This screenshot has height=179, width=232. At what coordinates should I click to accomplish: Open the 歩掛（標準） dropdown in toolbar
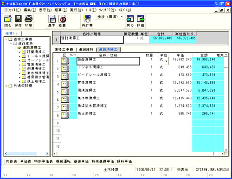122,17
